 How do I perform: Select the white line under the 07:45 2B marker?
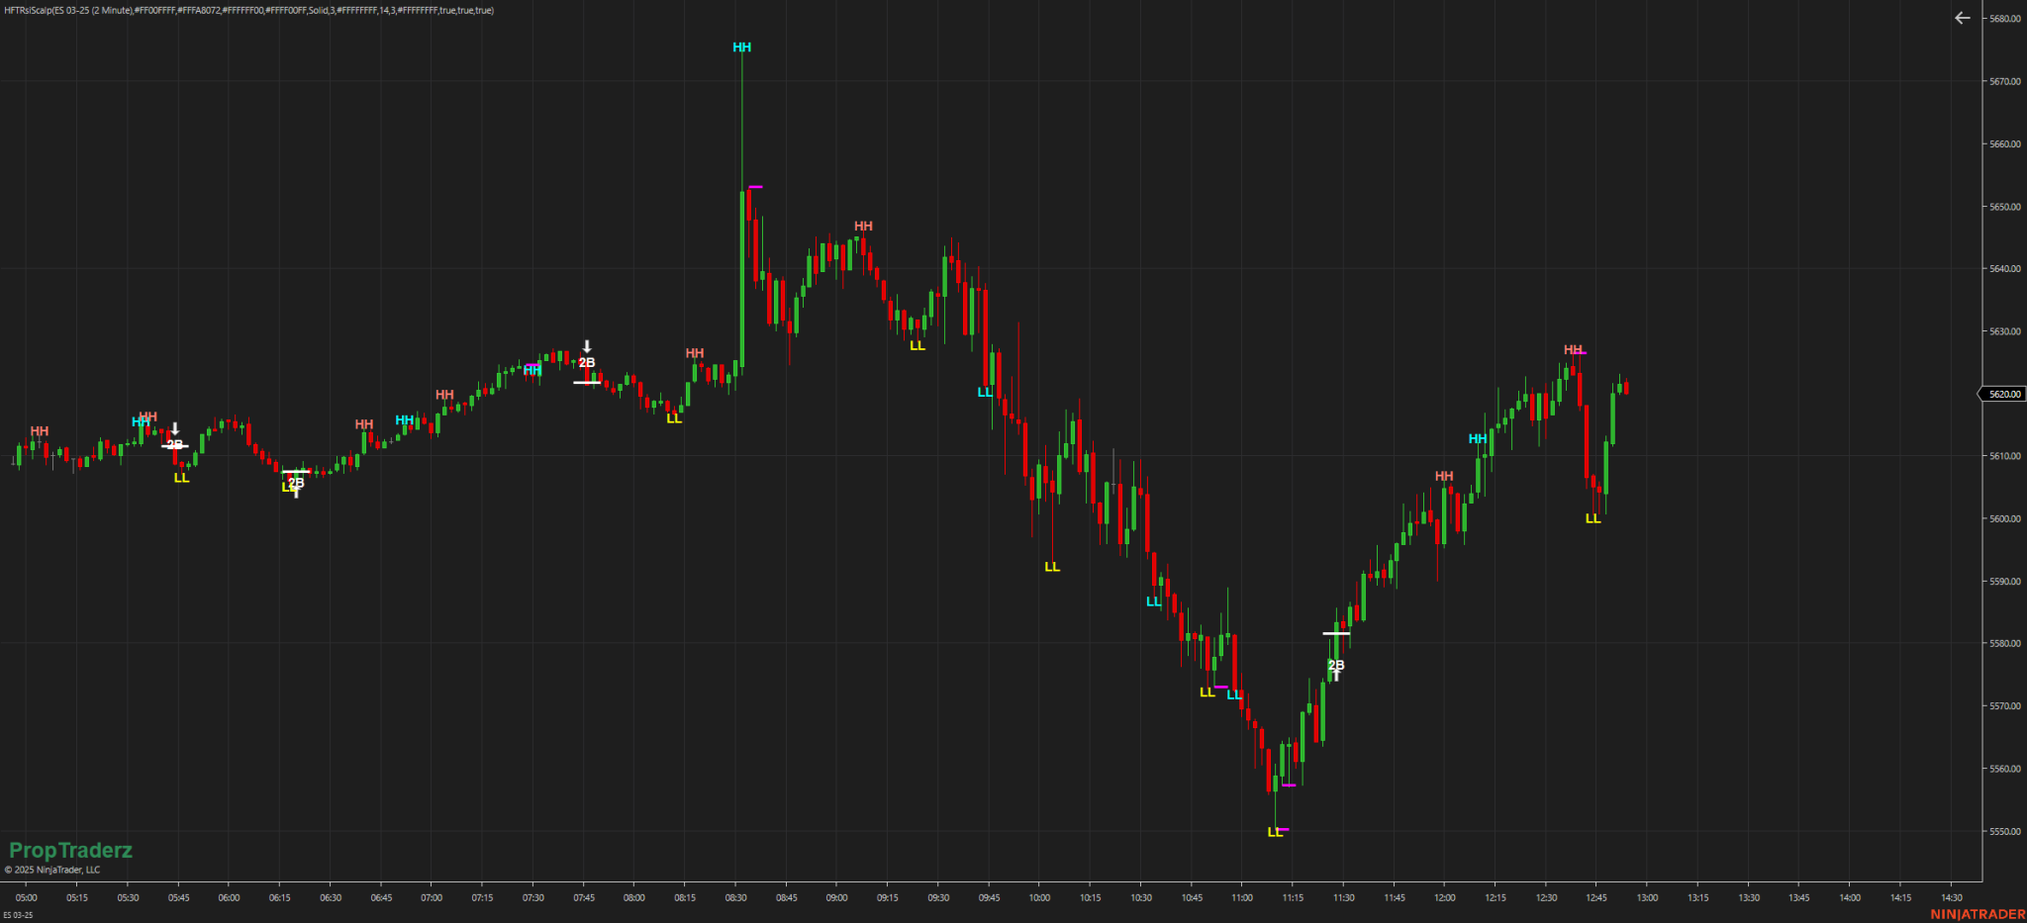pyautogui.click(x=586, y=383)
